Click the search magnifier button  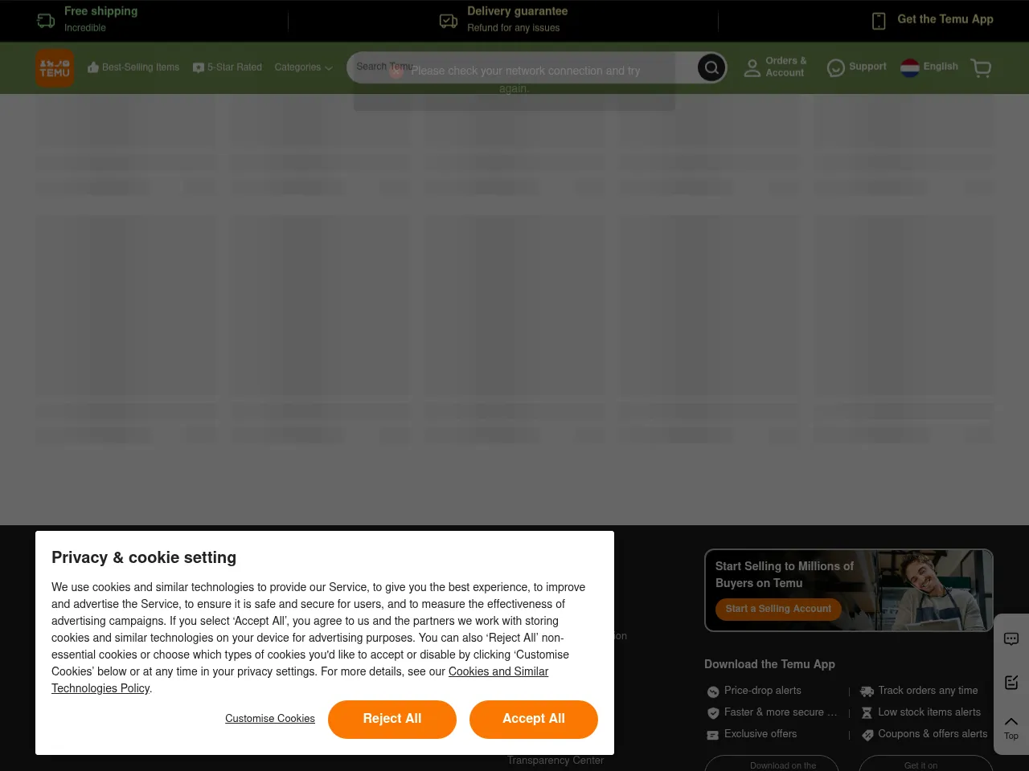pos(711,67)
